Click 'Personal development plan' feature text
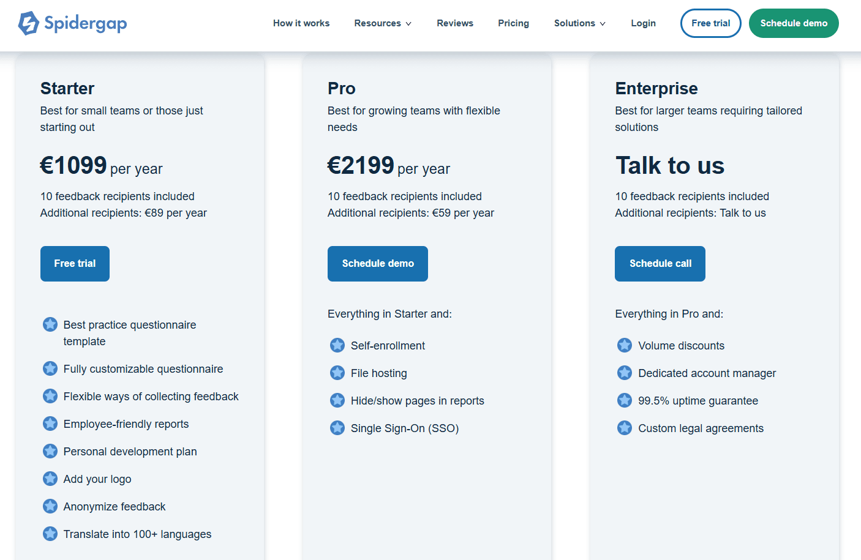The height and width of the screenshot is (560, 861). tap(130, 452)
